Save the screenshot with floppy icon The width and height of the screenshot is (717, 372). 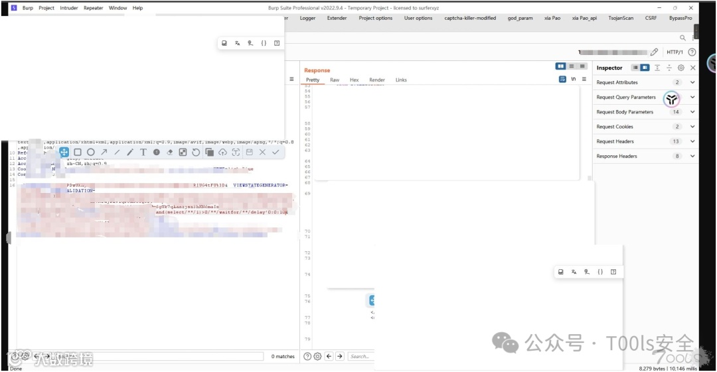(249, 153)
